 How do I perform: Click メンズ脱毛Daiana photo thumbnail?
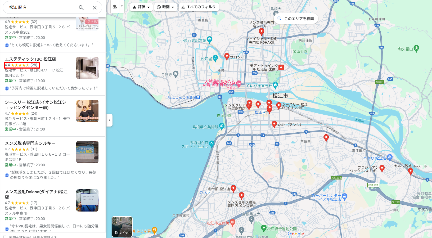tap(87, 200)
